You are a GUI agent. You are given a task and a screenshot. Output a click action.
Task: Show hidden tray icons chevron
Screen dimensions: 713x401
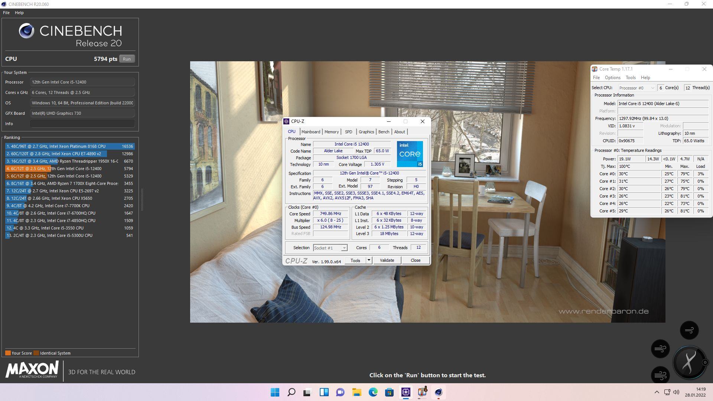click(x=657, y=392)
